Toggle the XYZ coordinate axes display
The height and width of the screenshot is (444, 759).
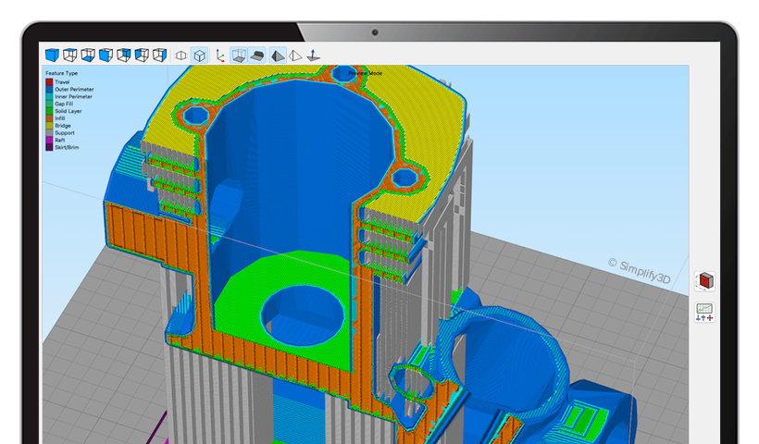coord(219,55)
